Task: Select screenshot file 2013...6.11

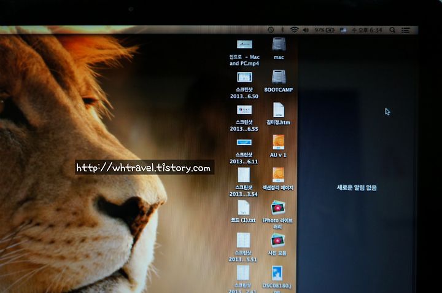Action: click(x=244, y=143)
